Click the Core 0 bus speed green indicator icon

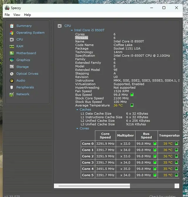(x=155, y=143)
